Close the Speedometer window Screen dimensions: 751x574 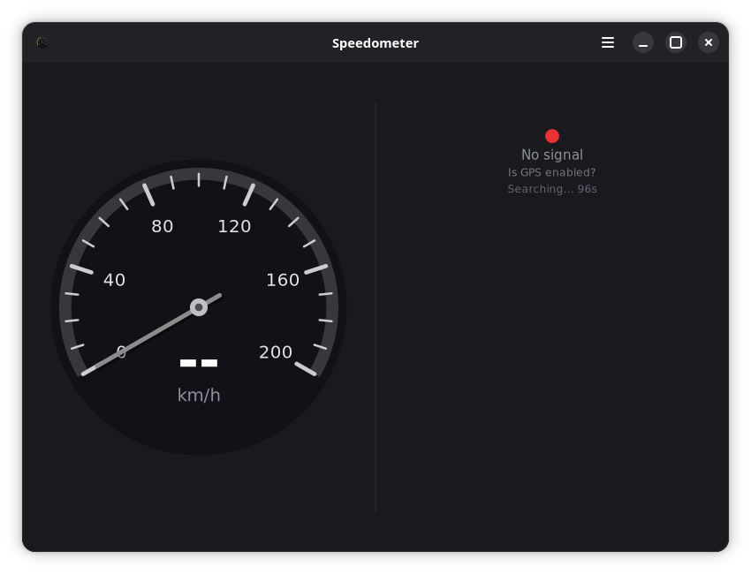pyautogui.click(x=708, y=42)
